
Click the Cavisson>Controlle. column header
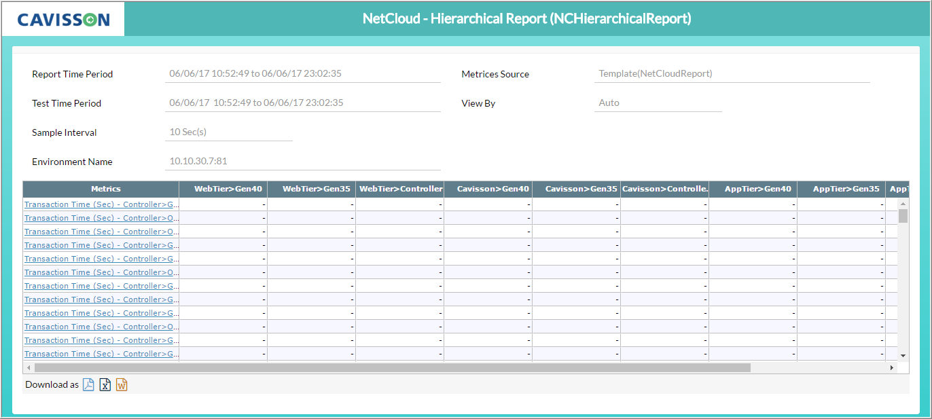pyautogui.click(x=665, y=189)
